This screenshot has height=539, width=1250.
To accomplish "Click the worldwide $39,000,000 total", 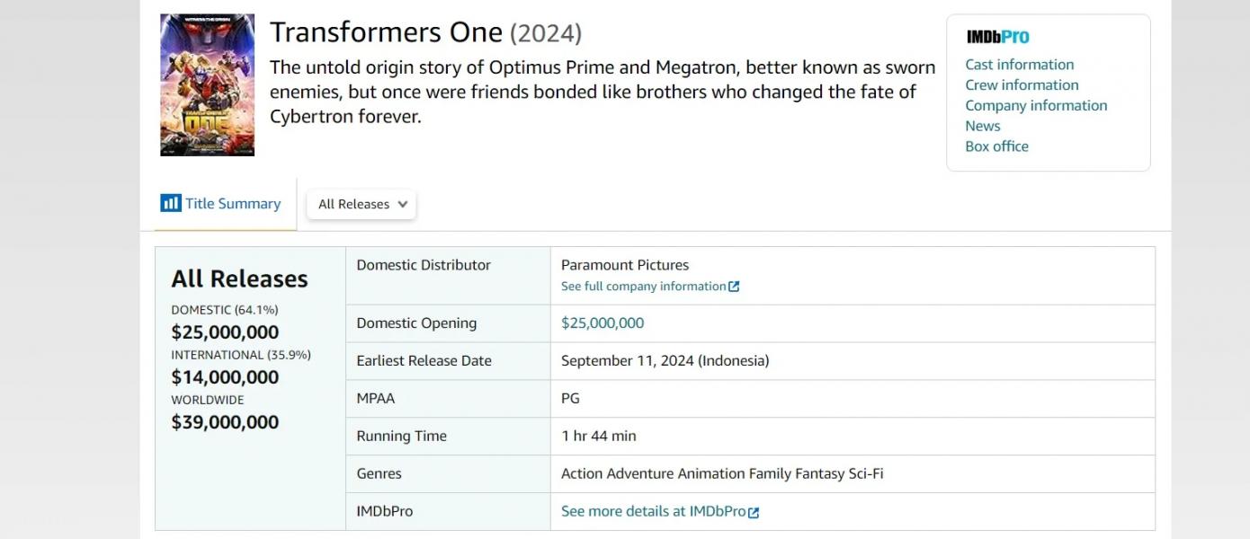I will click(225, 422).
